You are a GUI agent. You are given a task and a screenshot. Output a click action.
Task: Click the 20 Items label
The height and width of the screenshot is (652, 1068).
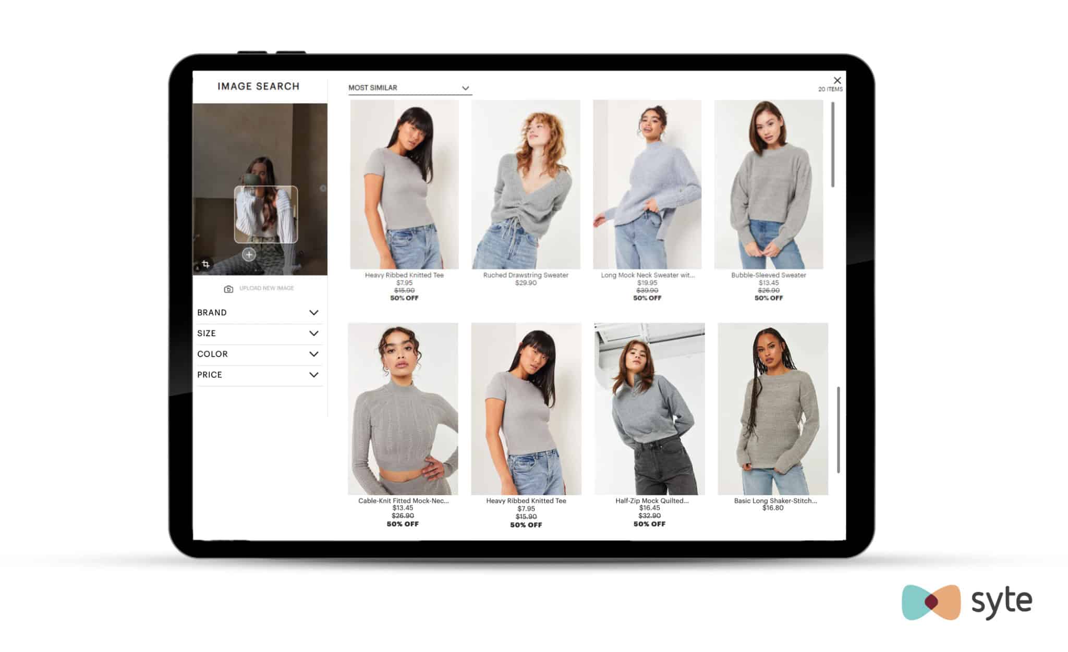tap(829, 89)
